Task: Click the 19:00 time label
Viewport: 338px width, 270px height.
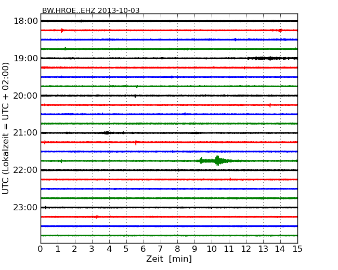Action: pyautogui.click(x=25, y=58)
